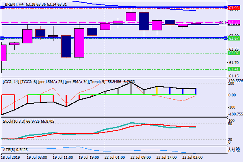Click the thick blue horizontal support line
Viewport: 243px width, 162px height.
pos(122,38)
